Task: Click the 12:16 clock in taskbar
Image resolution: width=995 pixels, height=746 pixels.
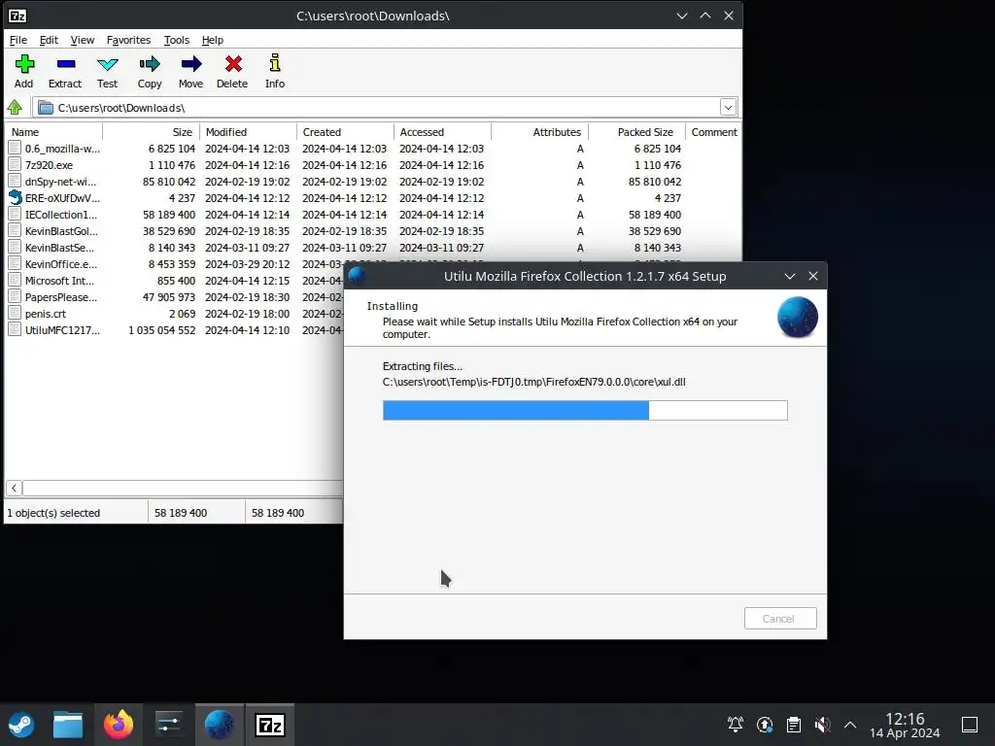Action: click(905, 719)
